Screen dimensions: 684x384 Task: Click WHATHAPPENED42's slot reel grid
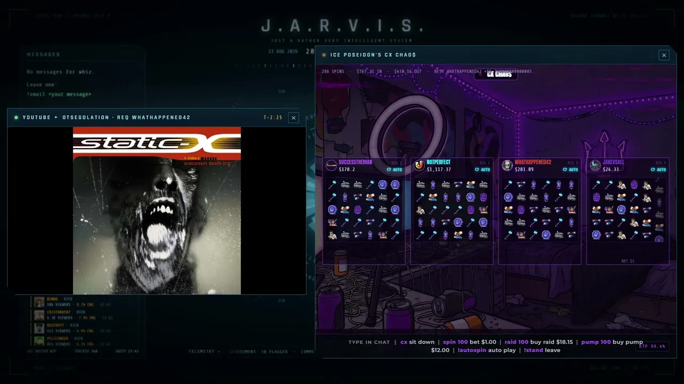pos(540,210)
